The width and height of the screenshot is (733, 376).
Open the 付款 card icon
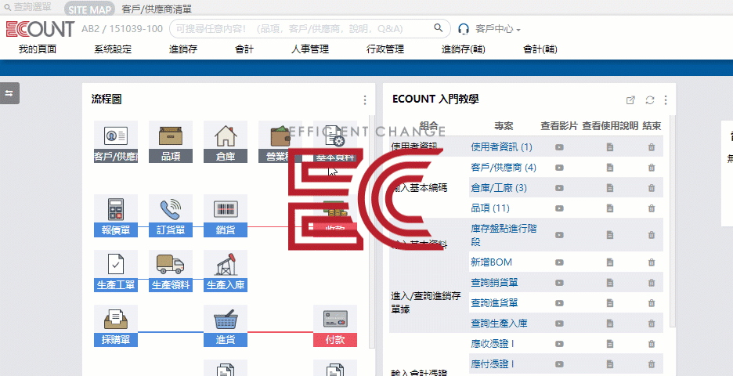click(334, 326)
